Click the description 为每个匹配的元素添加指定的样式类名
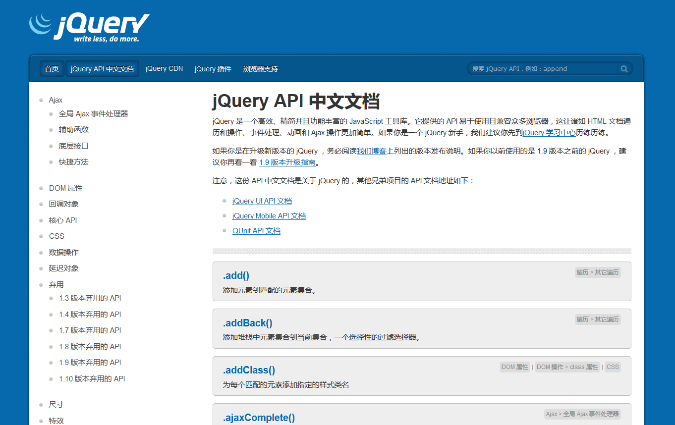Viewport: 675px width, 425px height. (286, 385)
